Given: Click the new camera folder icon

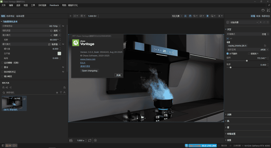Looking at the screenshot, I should coord(64,87).
